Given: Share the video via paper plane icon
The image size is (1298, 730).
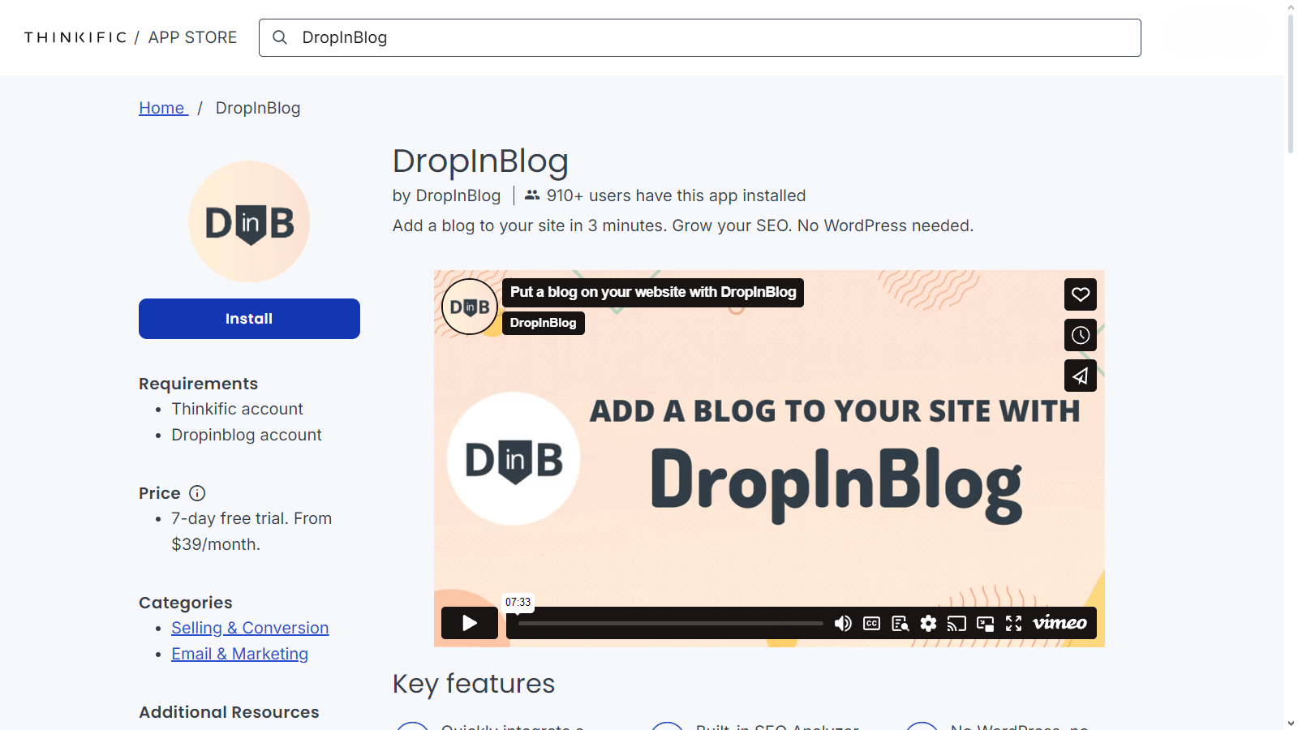Looking at the screenshot, I should click(x=1081, y=376).
